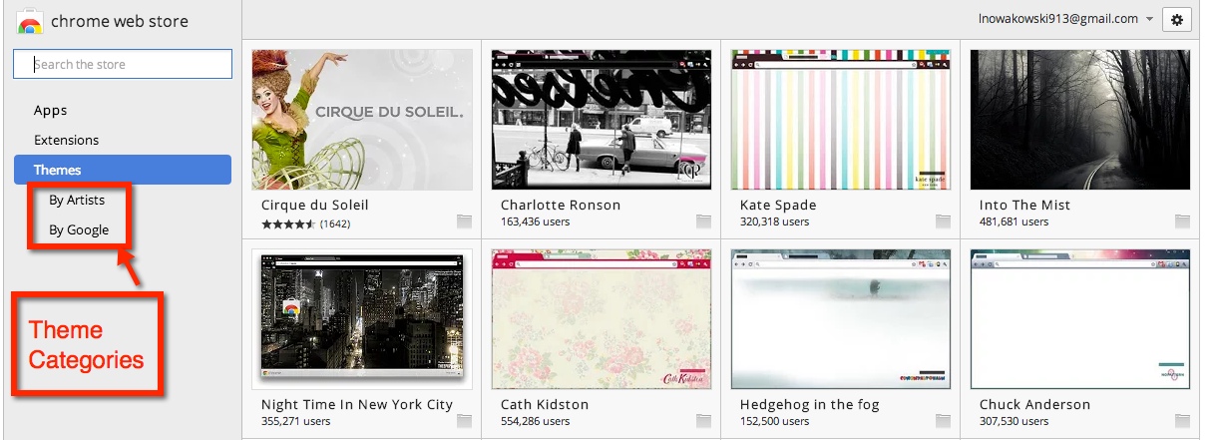Click the small icon beside Kate Spade
The height and width of the screenshot is (440, 1222).
click(944, 220)
